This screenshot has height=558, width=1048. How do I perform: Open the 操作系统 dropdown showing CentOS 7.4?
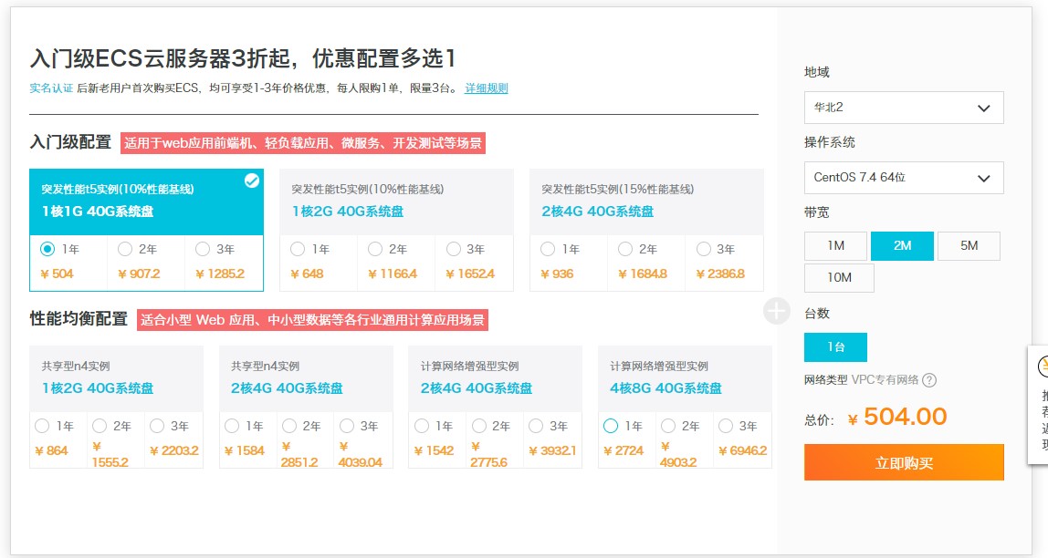[x=903, y=177]
